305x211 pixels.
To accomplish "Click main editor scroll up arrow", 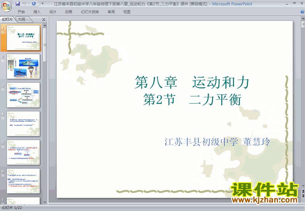I will tap(303, 19).
